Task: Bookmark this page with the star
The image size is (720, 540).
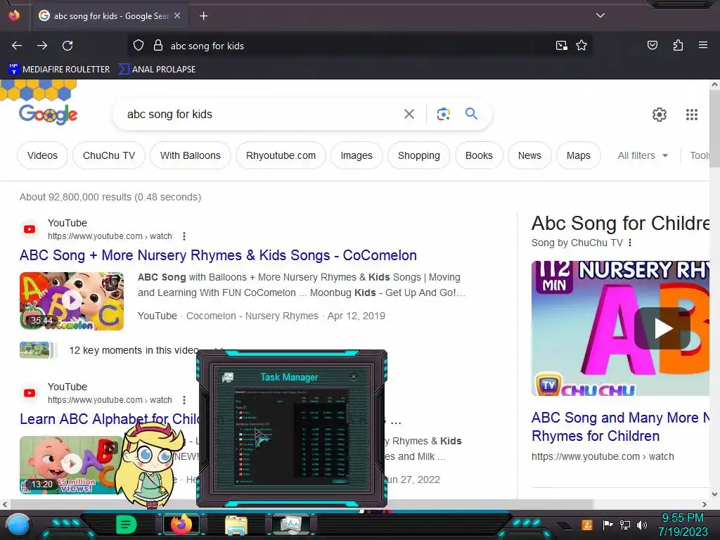Action: pyautogui.click(x=581, y=46)
